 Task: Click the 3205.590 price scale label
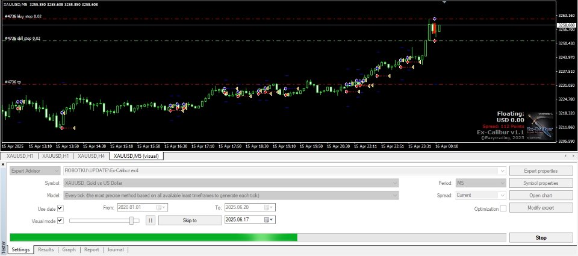click(567, 142)
